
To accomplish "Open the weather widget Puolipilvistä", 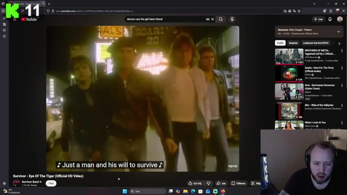I will [11, 191].
